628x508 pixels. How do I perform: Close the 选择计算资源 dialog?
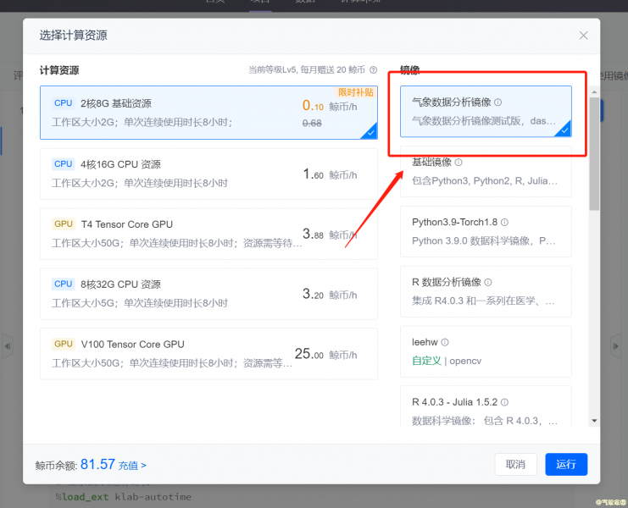click(x=583, y=36)
